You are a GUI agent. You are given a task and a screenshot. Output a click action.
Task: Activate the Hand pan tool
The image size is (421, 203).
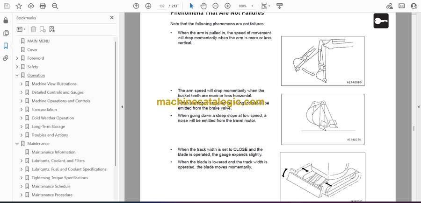pos(203,6)
